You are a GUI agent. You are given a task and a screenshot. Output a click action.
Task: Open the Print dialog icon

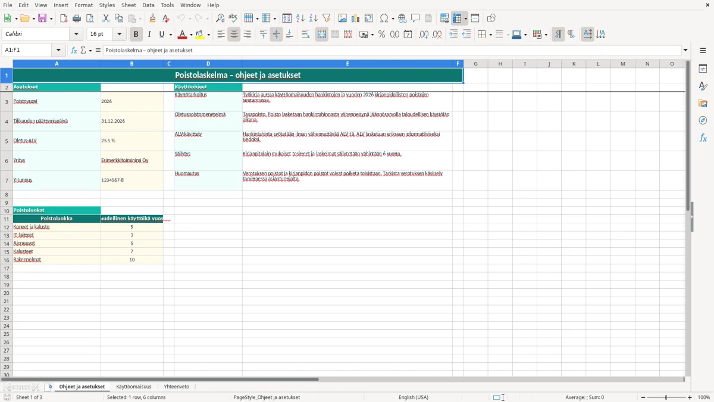coord(77,18)
